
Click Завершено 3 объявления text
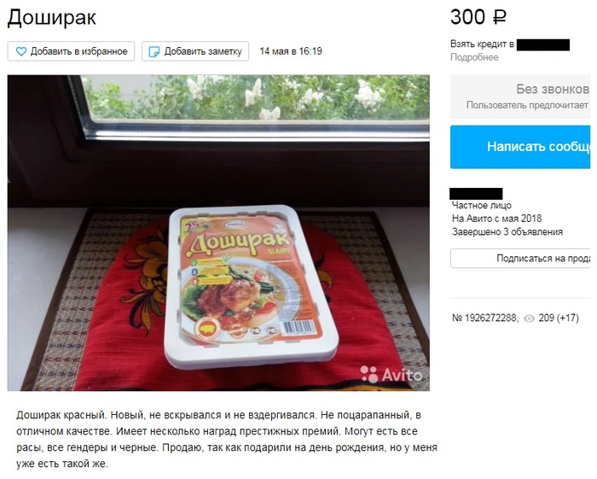coord(507,231)
